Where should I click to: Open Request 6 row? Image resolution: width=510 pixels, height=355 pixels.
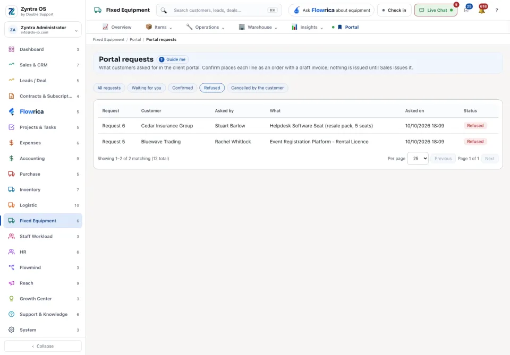point(297,126)
